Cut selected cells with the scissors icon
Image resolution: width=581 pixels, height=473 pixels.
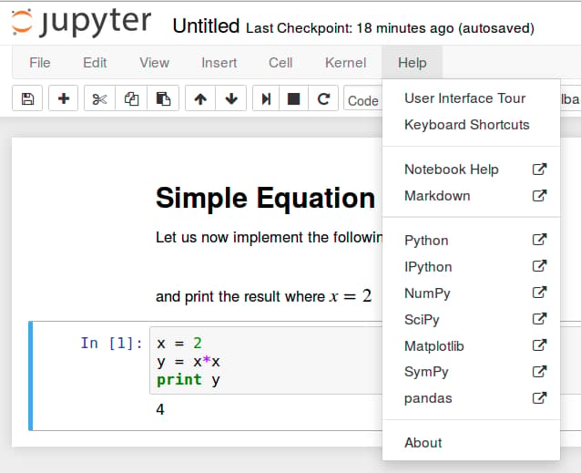click(99, 98)
